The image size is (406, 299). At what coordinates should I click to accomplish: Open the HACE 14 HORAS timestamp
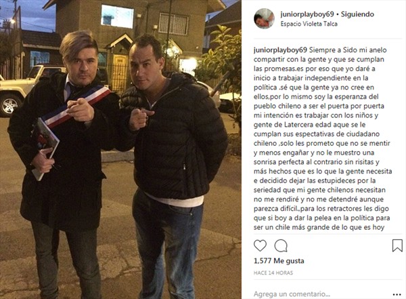pos(273,273)
